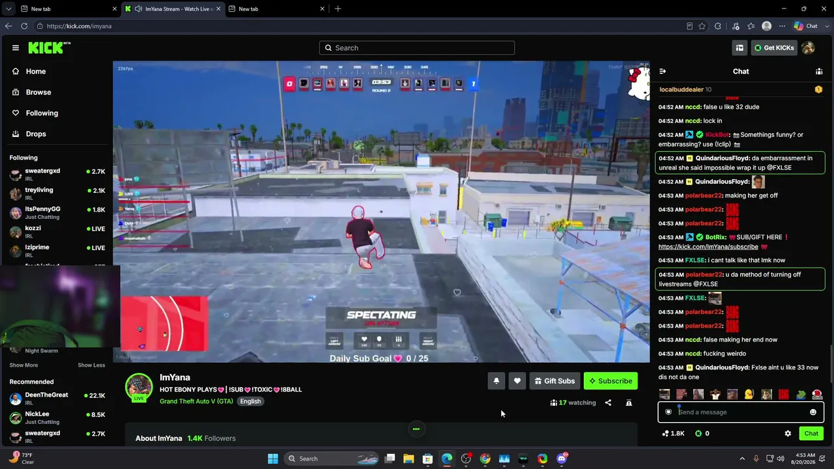Screen dimensions: 834x469
Task: Open chat settings gear
Action: [788, 433]
